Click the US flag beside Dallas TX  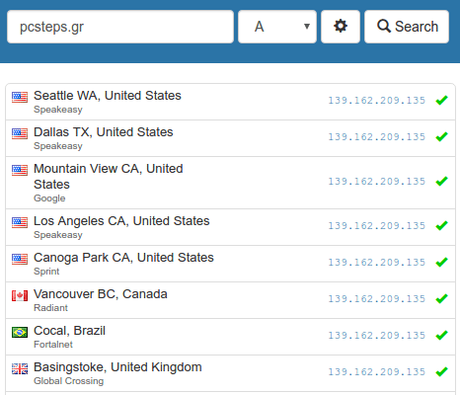click(x=20, y=133)
